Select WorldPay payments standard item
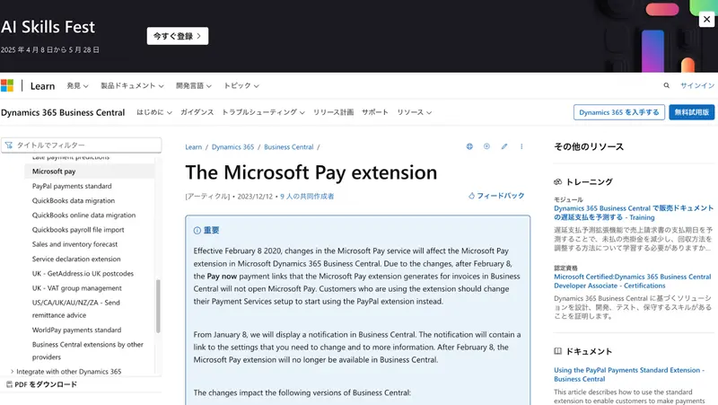This screenshot has width=718, height=405. [76, 330]
